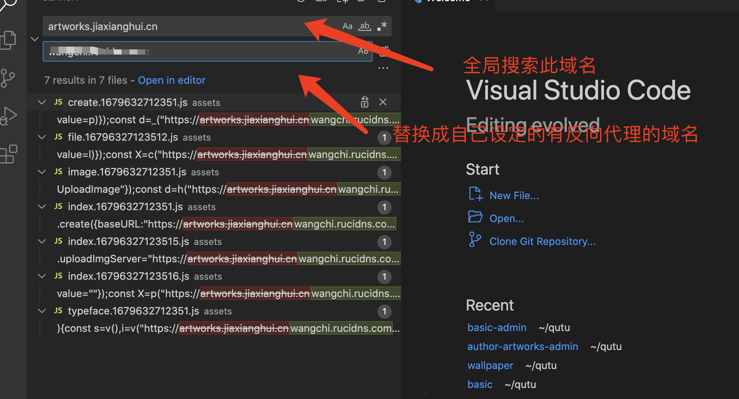Viewport: 739px width, 399px height.
Task: Click match count badge for file.16796327123512.js
Action: (384, 137)
